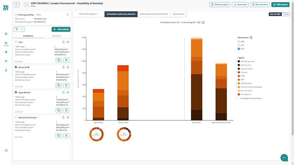Click the Light Refurb donut chart
The image size is (294, 165).
[x=96, y=134]
